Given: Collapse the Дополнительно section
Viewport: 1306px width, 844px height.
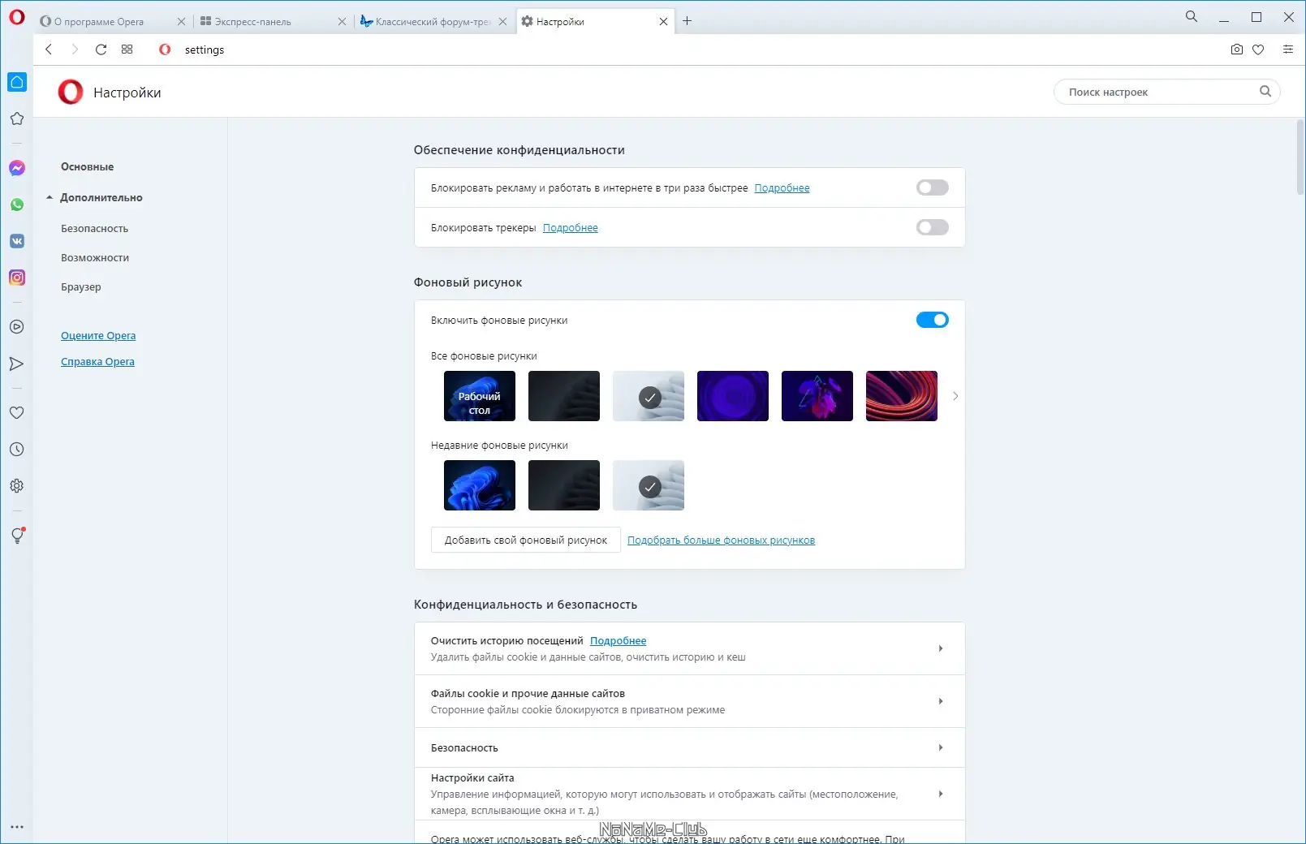Looking at the screenshot, I should click(94, 197).
